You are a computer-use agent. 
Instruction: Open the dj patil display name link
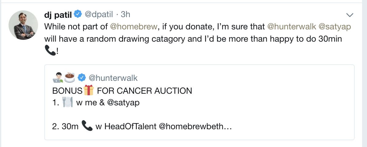pyautogui.click(x=58, y=14)
